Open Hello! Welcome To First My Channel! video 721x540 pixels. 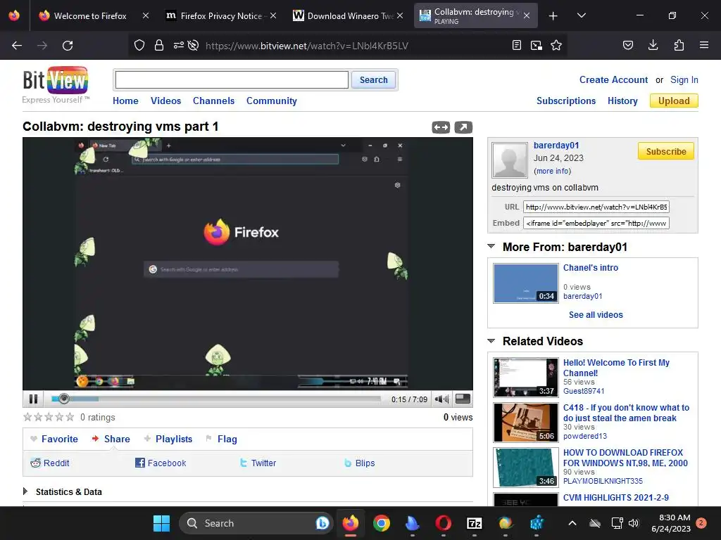616,368
